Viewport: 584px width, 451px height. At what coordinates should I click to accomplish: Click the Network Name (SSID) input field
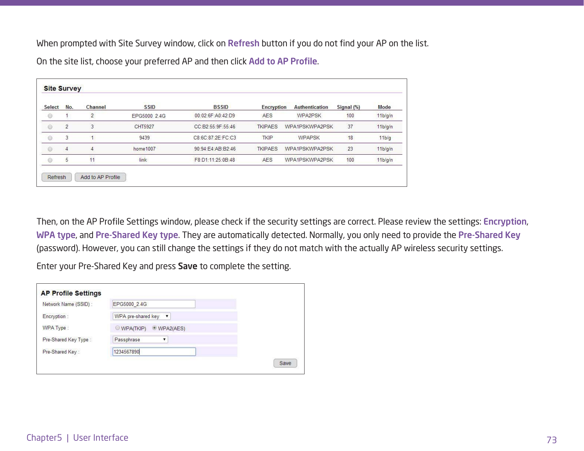point(154,304)
